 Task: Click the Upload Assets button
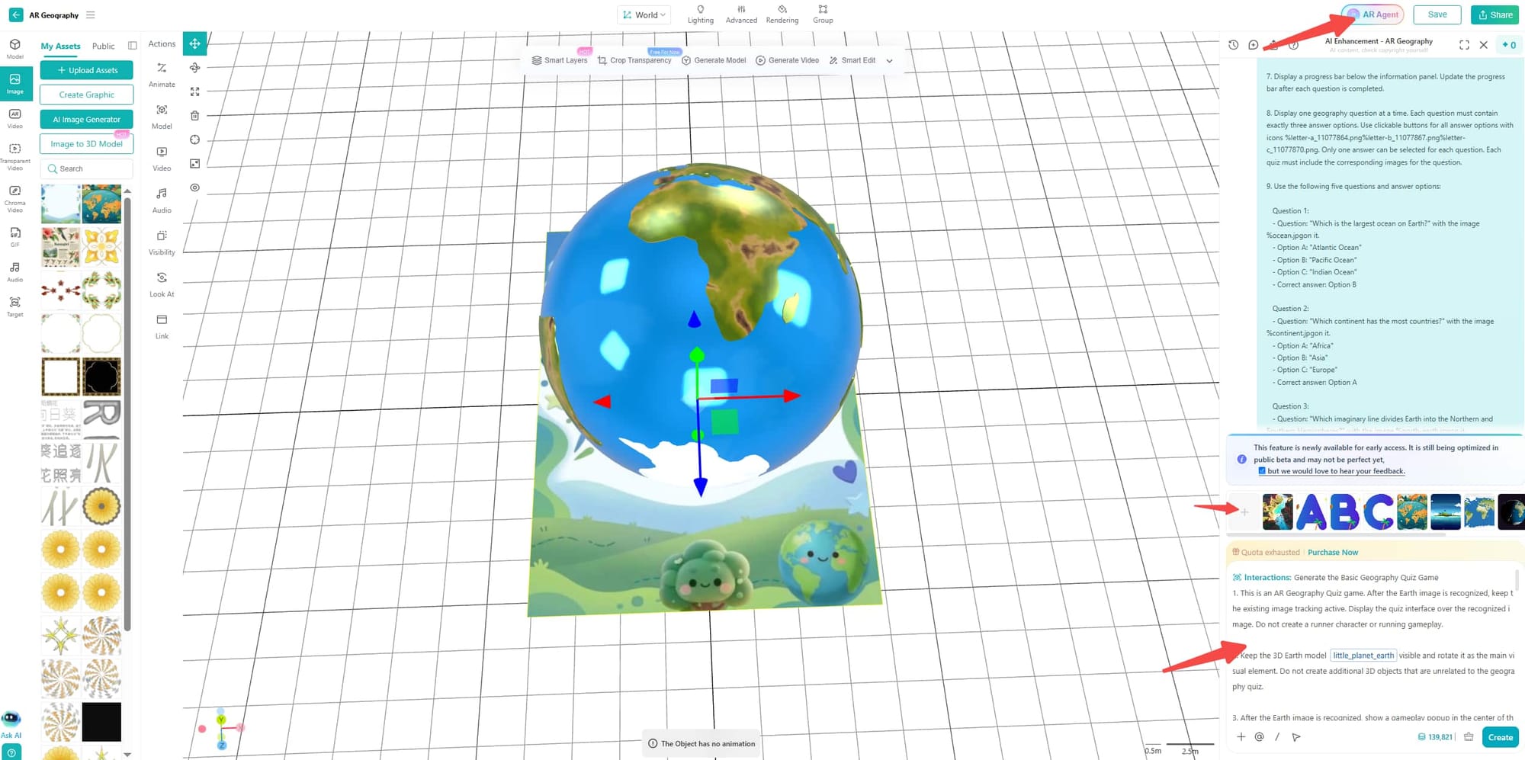pos(86,70)
